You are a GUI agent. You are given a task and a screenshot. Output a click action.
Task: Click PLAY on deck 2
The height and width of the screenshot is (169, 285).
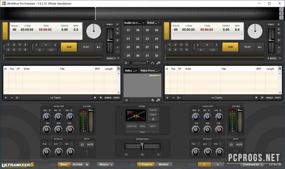point(248,47)
